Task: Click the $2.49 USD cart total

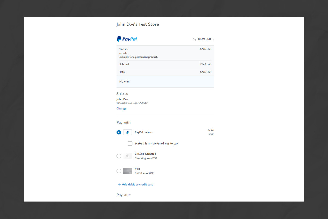Action: (x=204, y=39)
